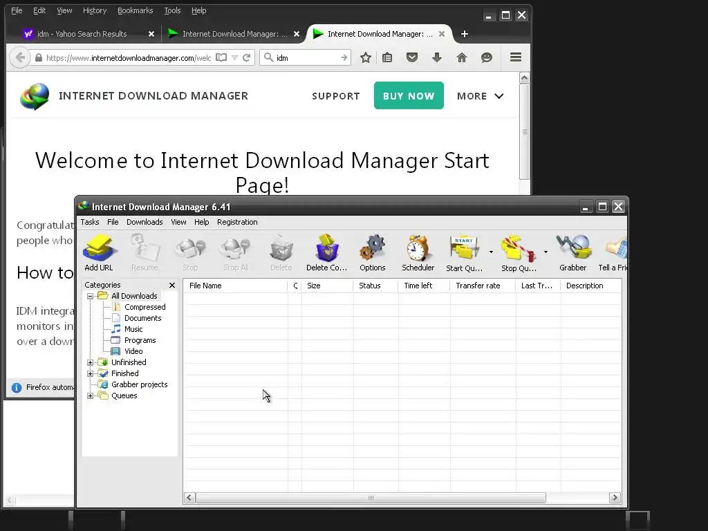708x531 pixels.
Task: Open Firefox Bookmarks menu
Action: click(135, 10)
